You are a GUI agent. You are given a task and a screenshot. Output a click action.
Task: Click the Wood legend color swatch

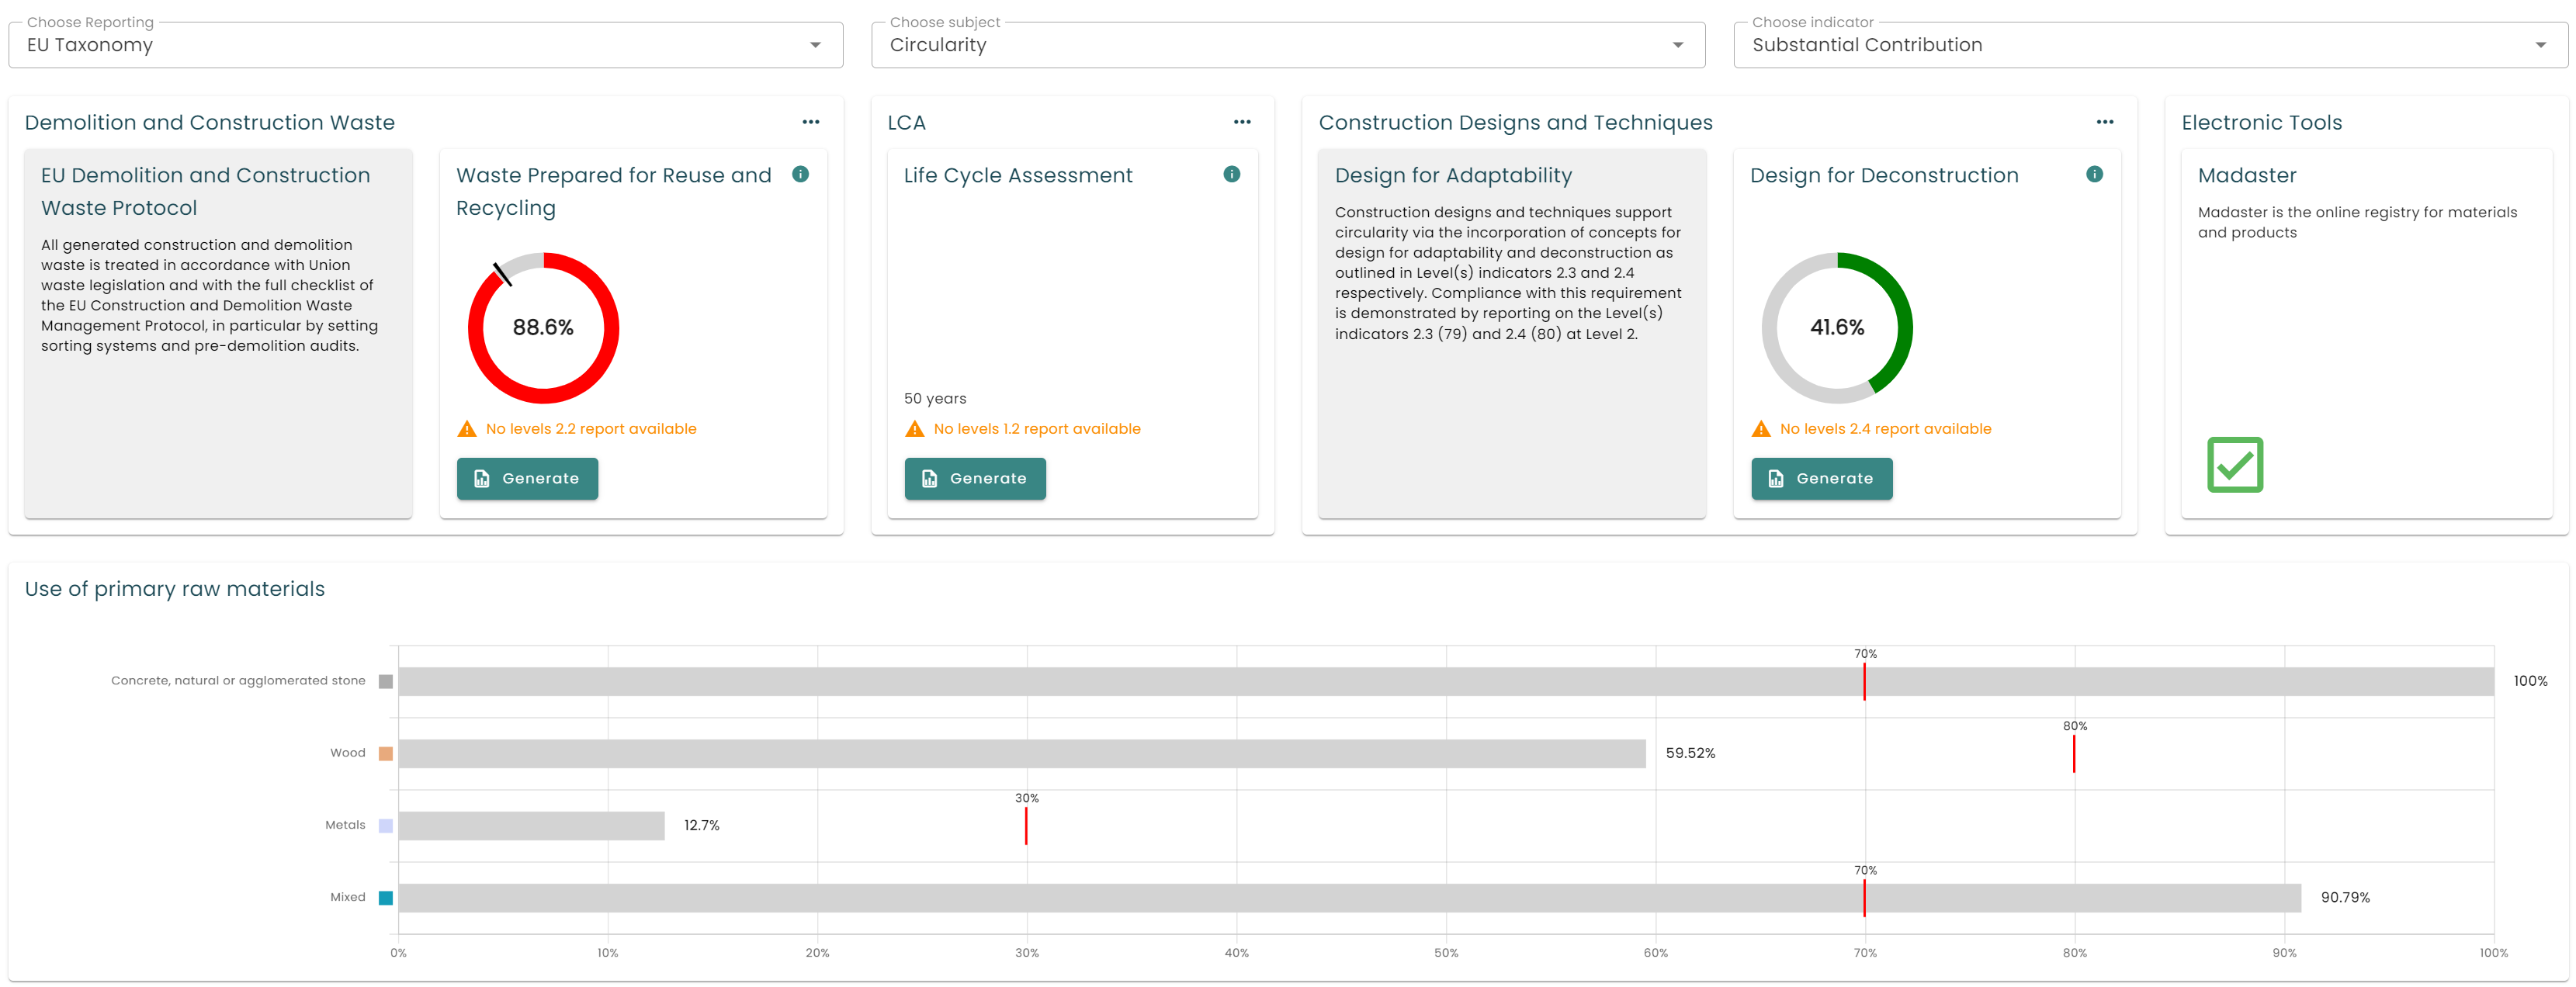[x=385, y=753]
